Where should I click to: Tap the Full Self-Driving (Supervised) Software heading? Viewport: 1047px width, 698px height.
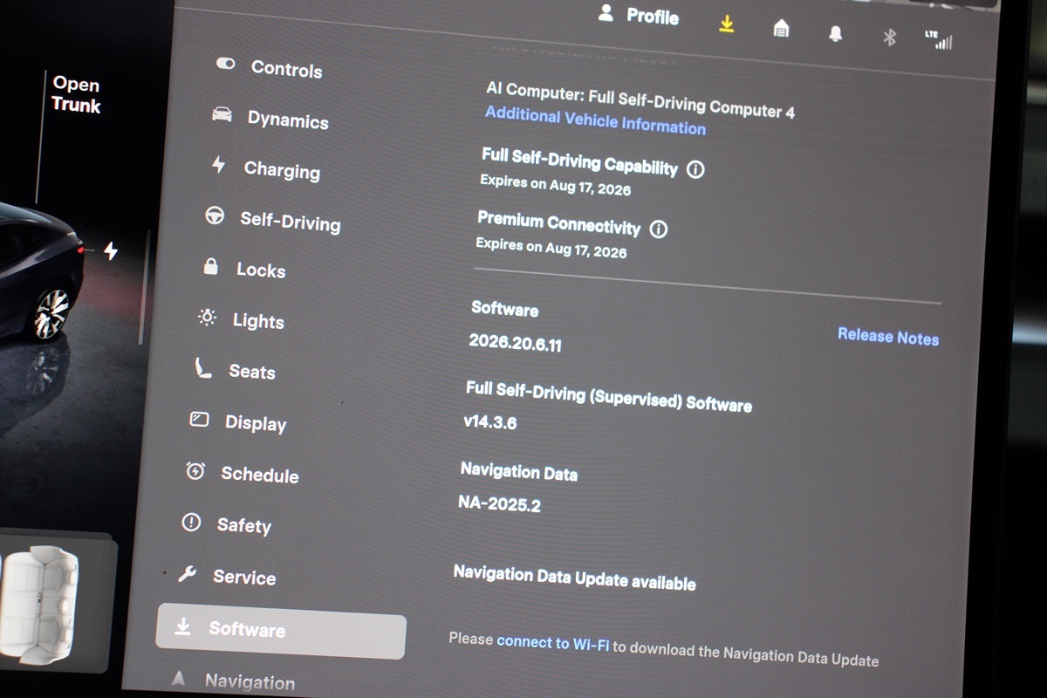609,395
